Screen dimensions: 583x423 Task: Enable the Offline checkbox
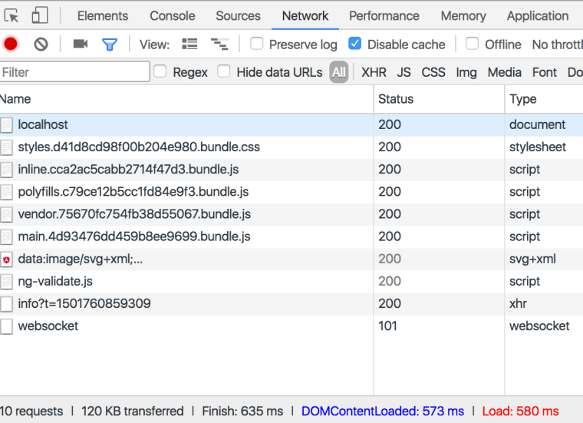(x=473, y=44)
